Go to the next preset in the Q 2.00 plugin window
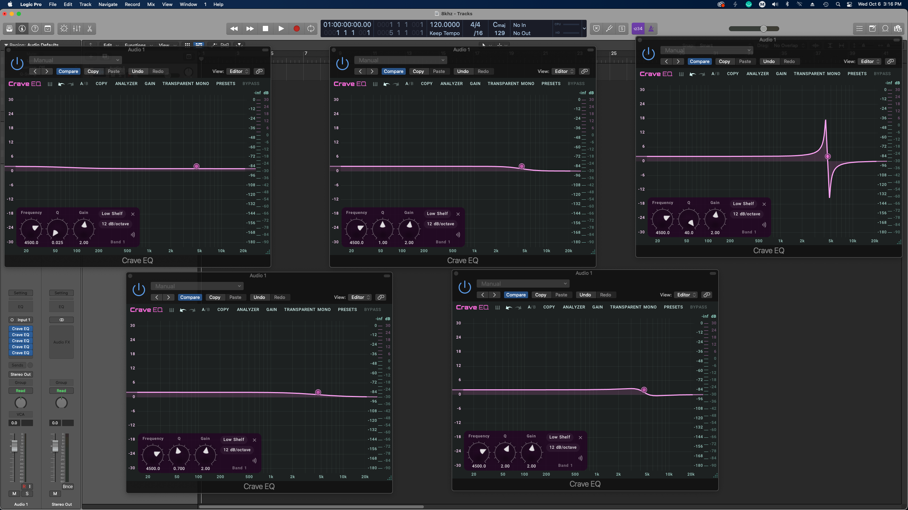Screen dimensions: 908x510 tap(494, 295)
